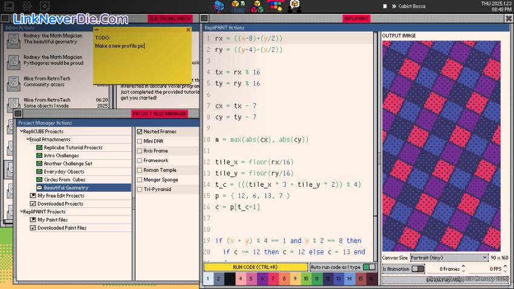Screen dimensions: 514x289
Task: Open the Canvas Size dropdown
Action: [449, 258]
